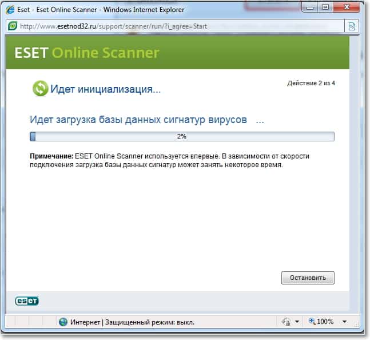Click the ESET site icon in address bar
Image resolution: width=370 pixels, height=340 pixels.
point(13,26)
